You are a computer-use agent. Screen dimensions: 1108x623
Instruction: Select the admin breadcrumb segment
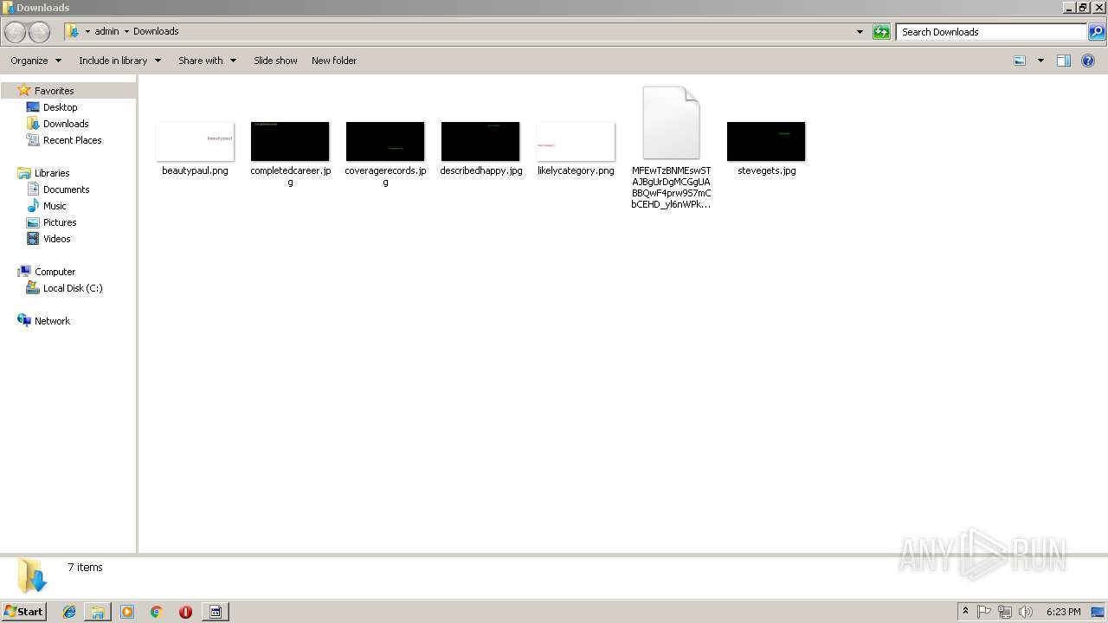pyautogui.click(x=106, y=32)
